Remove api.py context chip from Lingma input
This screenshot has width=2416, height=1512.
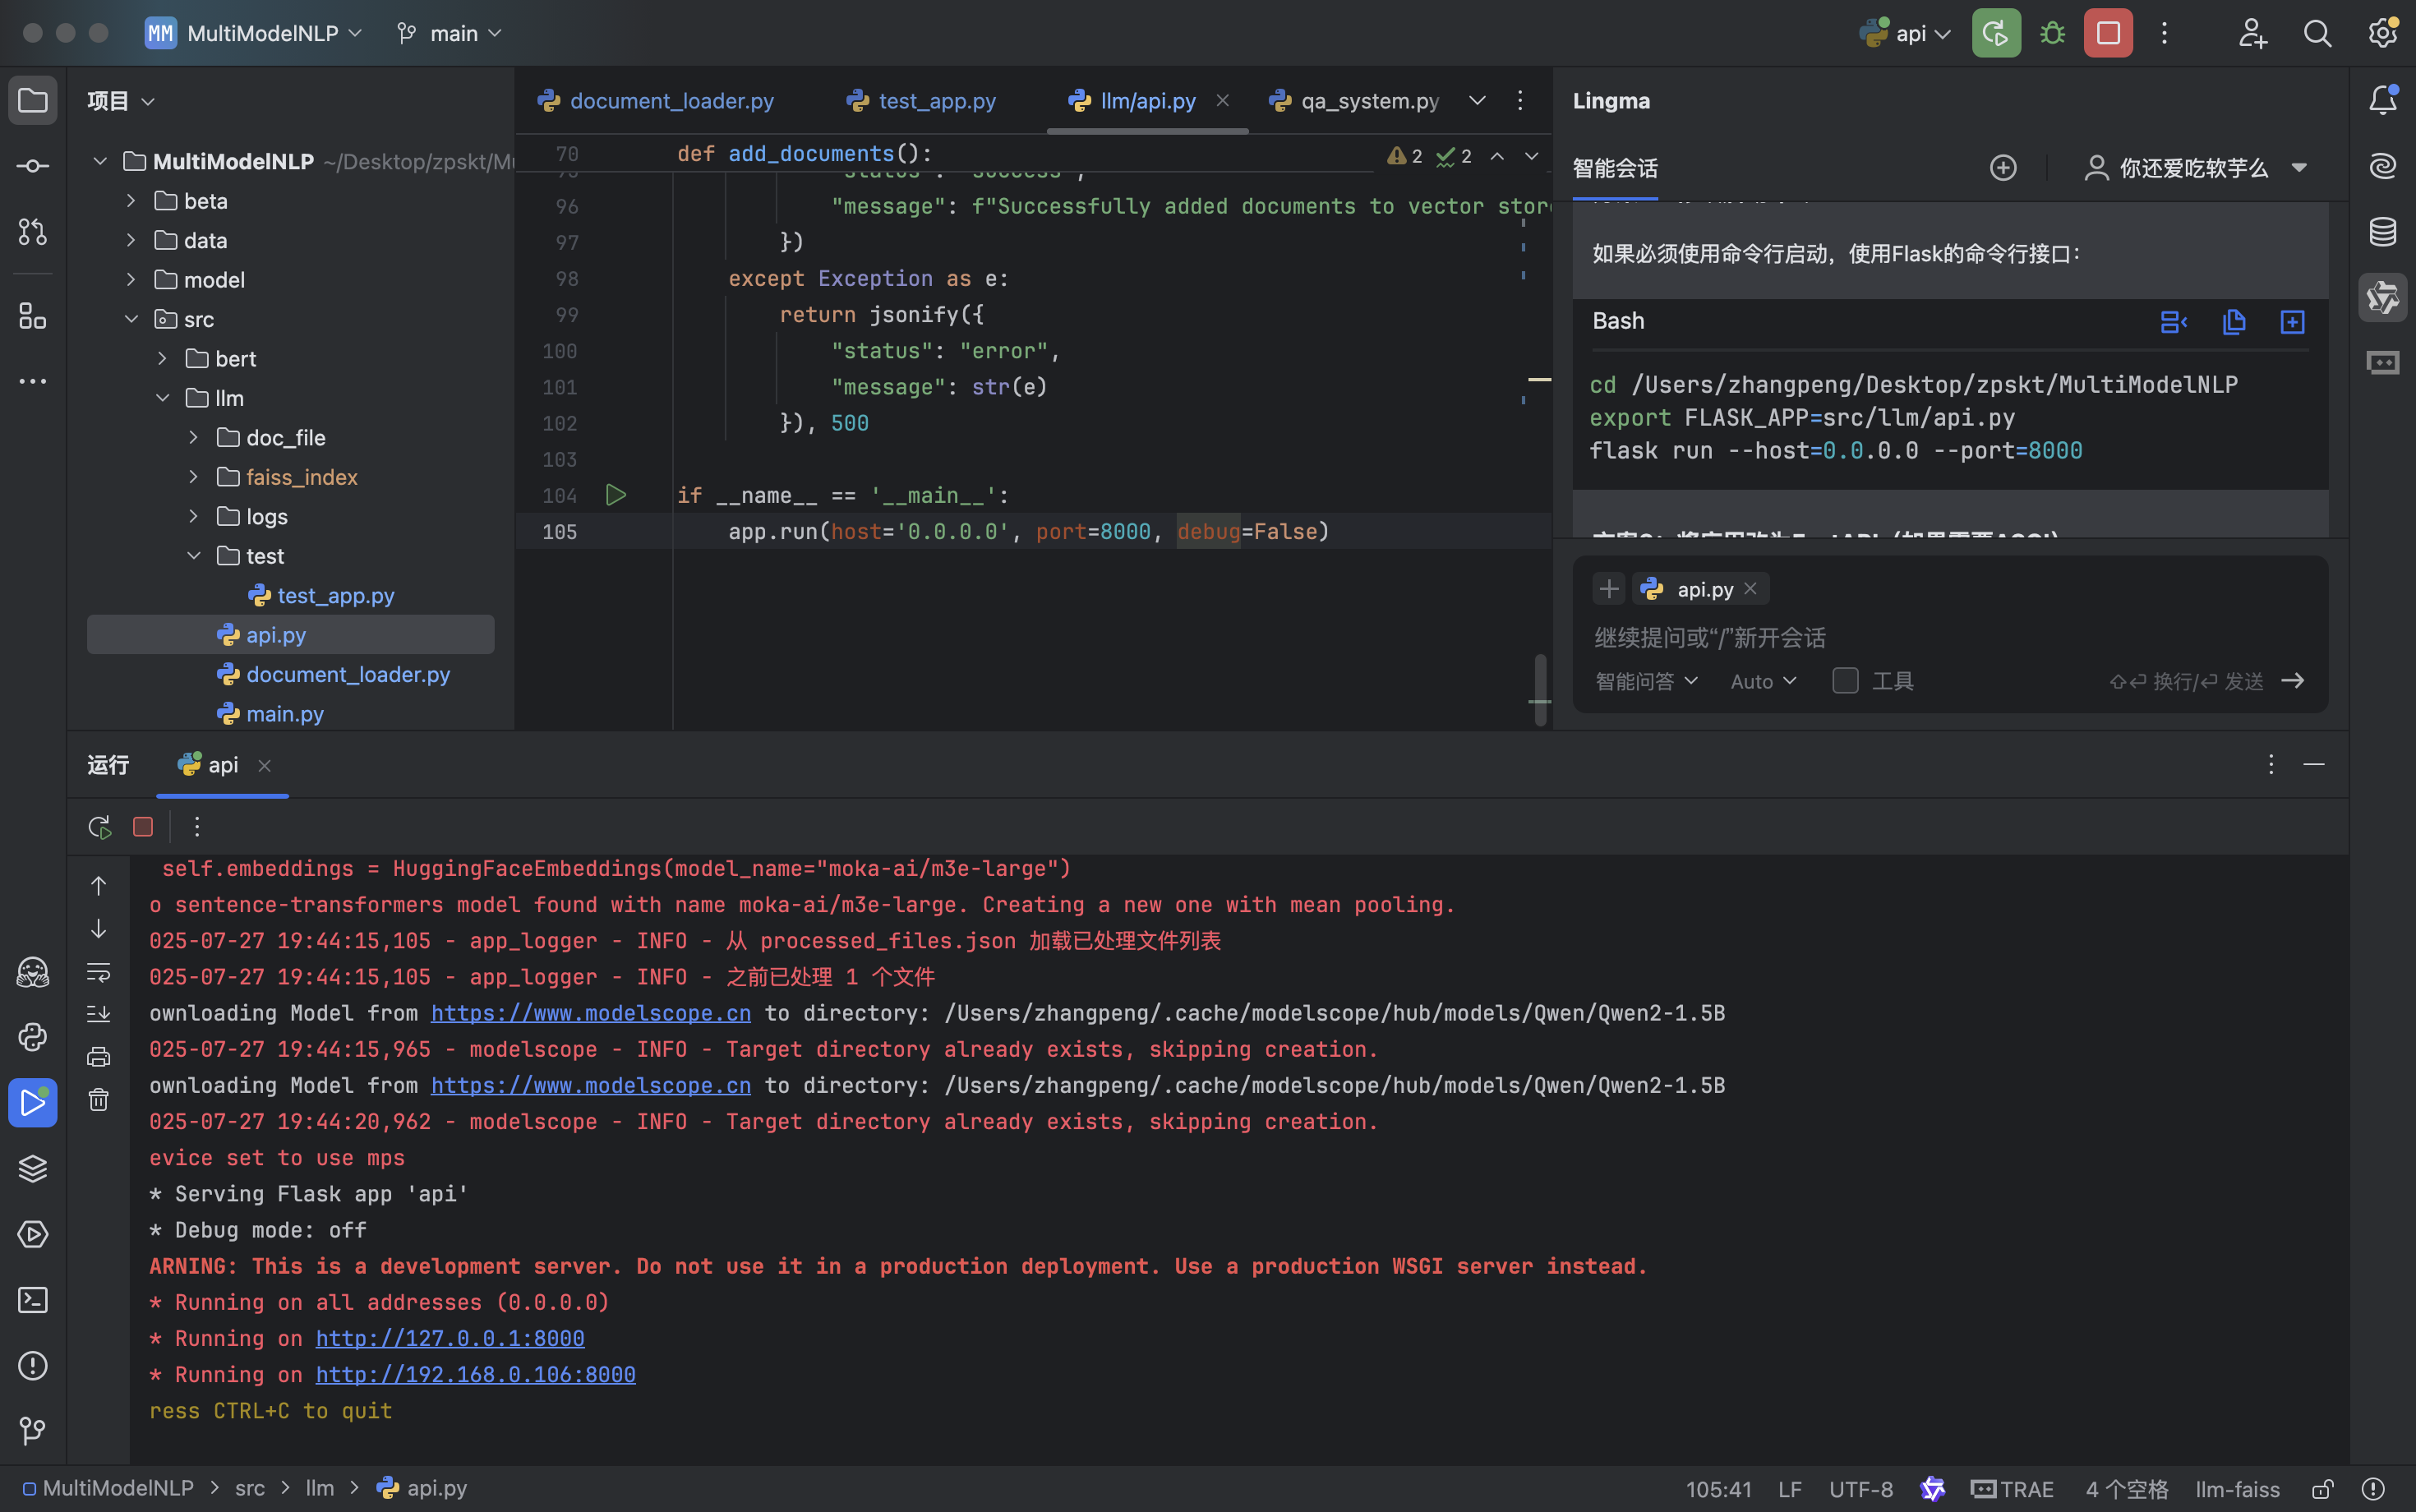pos(1751,589)
